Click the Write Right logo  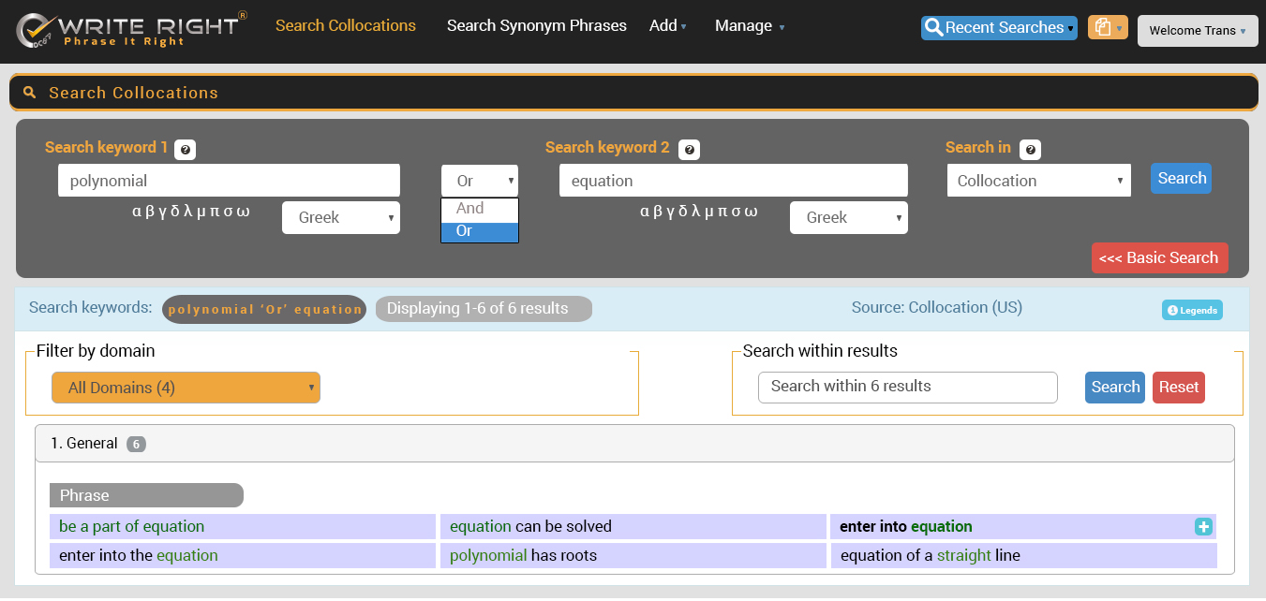coord(132,29)
